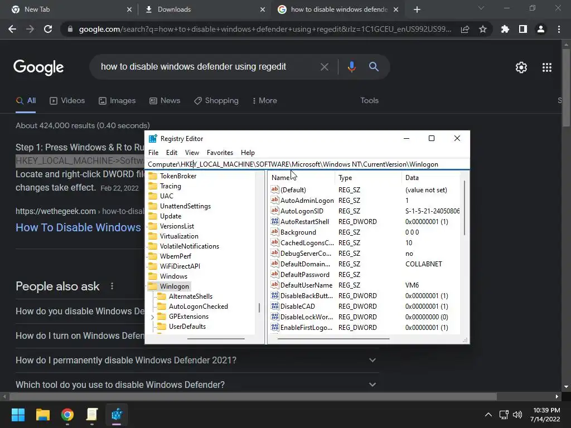Click the People also ask options icon
Viewport: 571px width, 428px height.
pyautogui.click(x=112, y=286)
